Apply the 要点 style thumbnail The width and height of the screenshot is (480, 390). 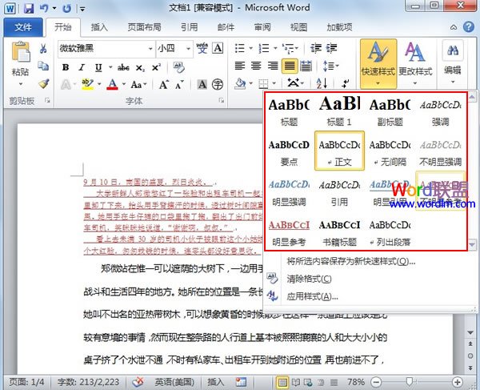pos(289,151)
